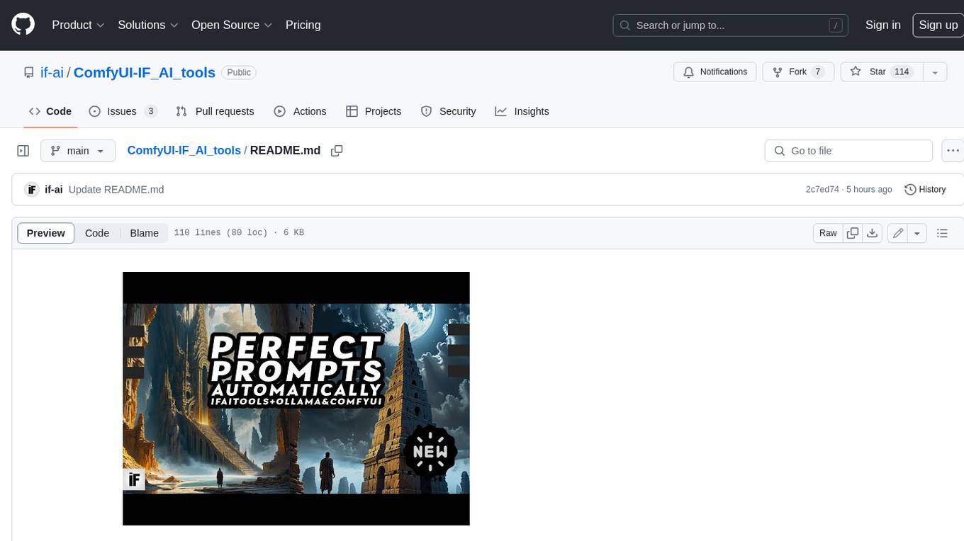Click the Sign up button
Screen dimensions: 964x541
coord(938,25)
